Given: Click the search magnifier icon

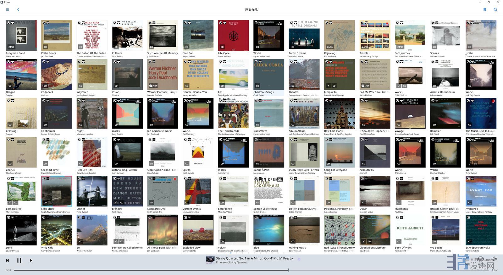Looking at the screenshot, I should click(495, 10).
